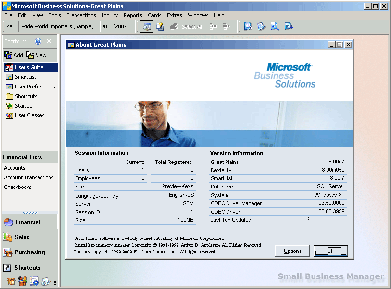Open the File menu
Screen dimensions: 391x289
click(x=8, y=15)
